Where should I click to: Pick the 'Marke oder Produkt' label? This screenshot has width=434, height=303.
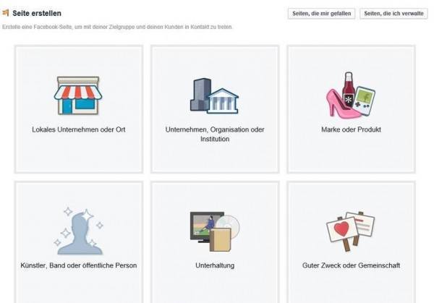tap(351, 129)
